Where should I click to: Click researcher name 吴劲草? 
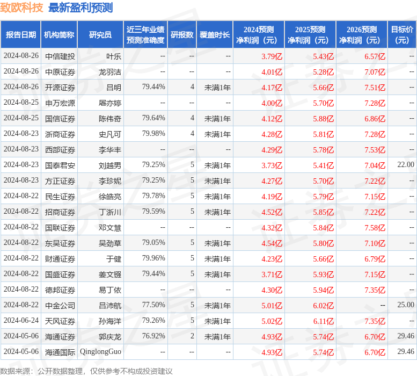(110, 243)
